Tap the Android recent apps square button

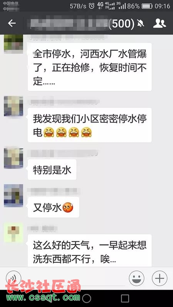click(125, 299)
